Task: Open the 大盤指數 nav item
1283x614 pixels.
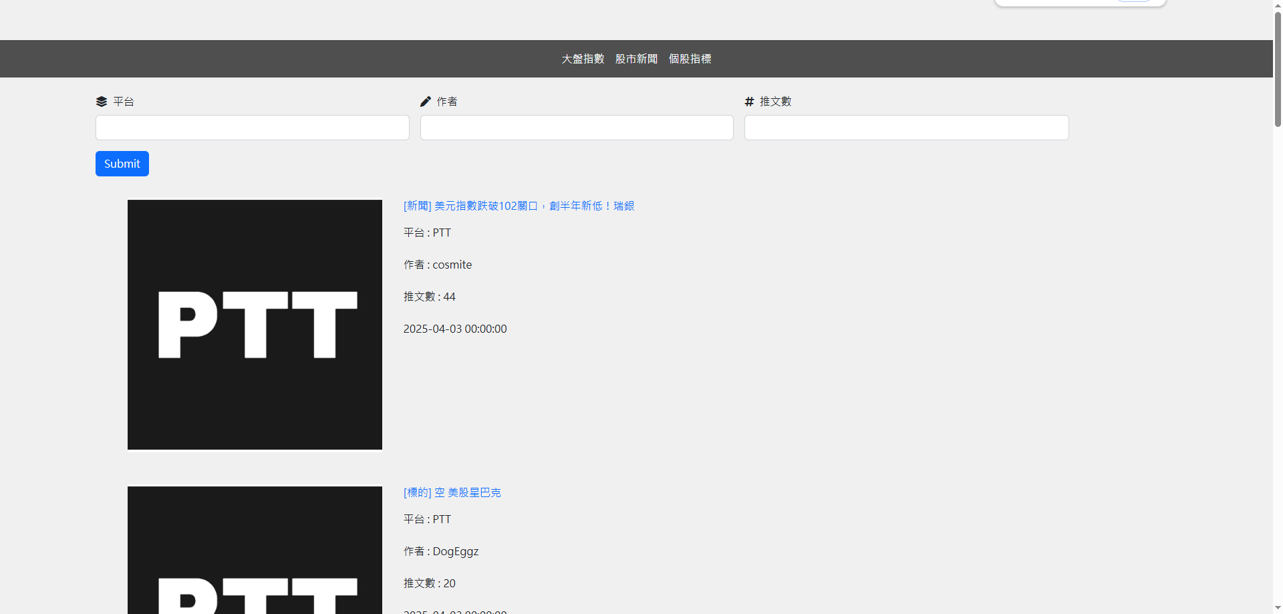Action: click(583, 59)
